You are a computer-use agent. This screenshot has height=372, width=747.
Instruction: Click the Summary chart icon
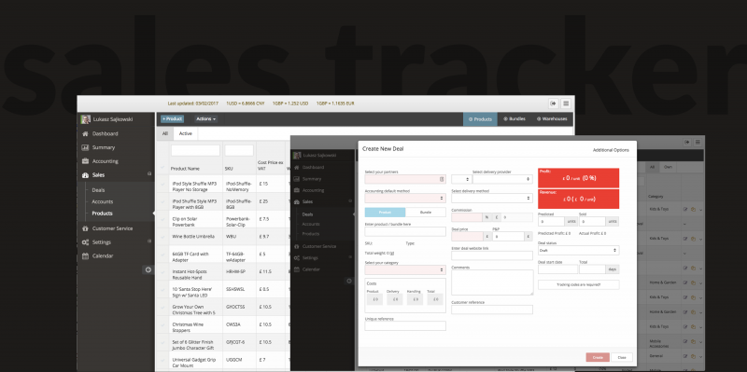85,147
